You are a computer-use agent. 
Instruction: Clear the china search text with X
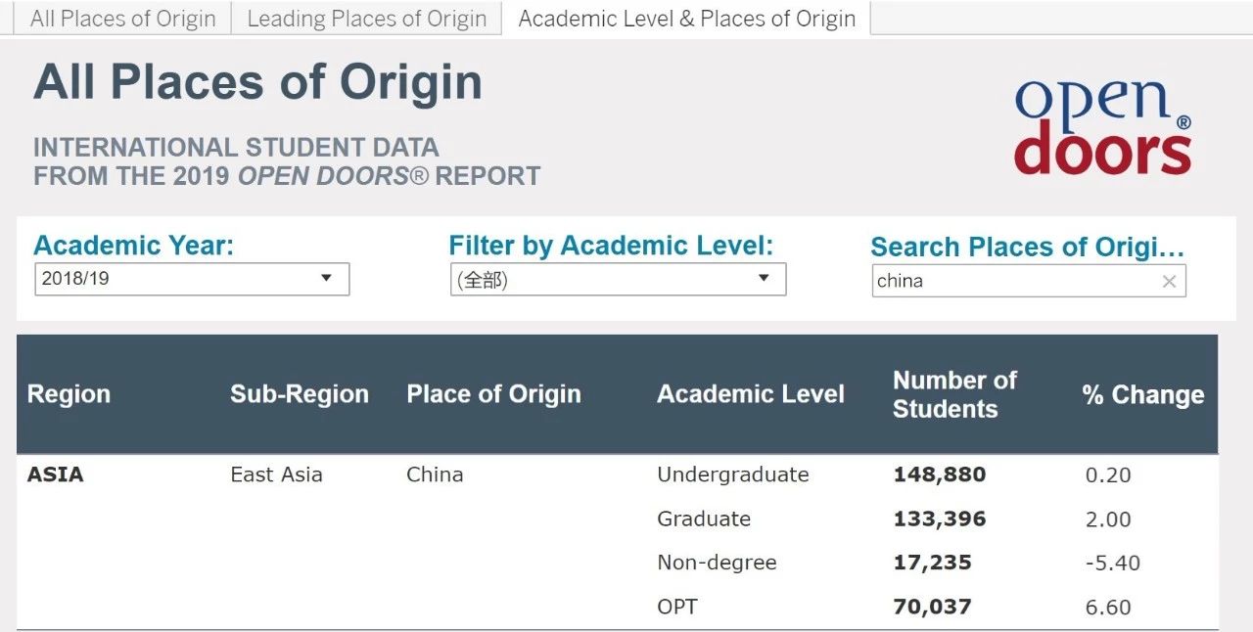pyautogui.click(x=1169, y=282)
